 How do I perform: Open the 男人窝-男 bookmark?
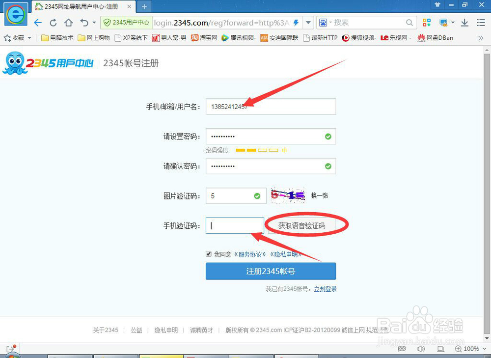pyautogui.click(x=169, y=38)
